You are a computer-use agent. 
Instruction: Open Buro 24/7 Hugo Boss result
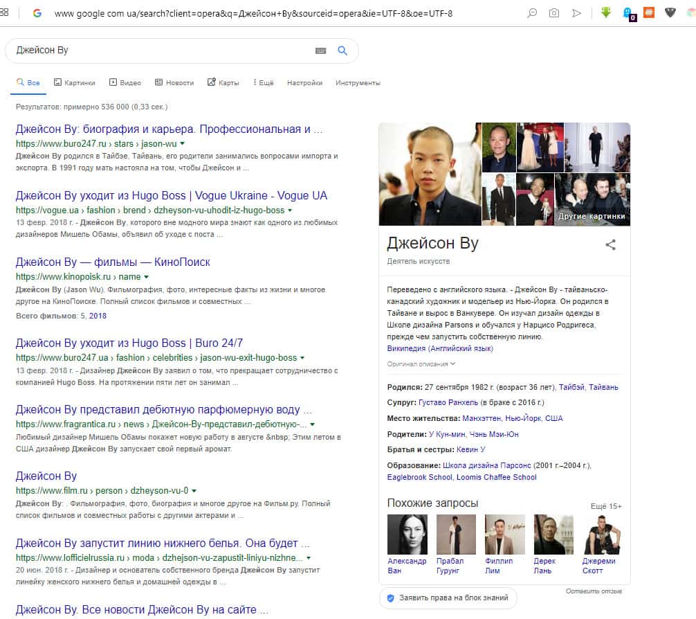click(129, 343)
